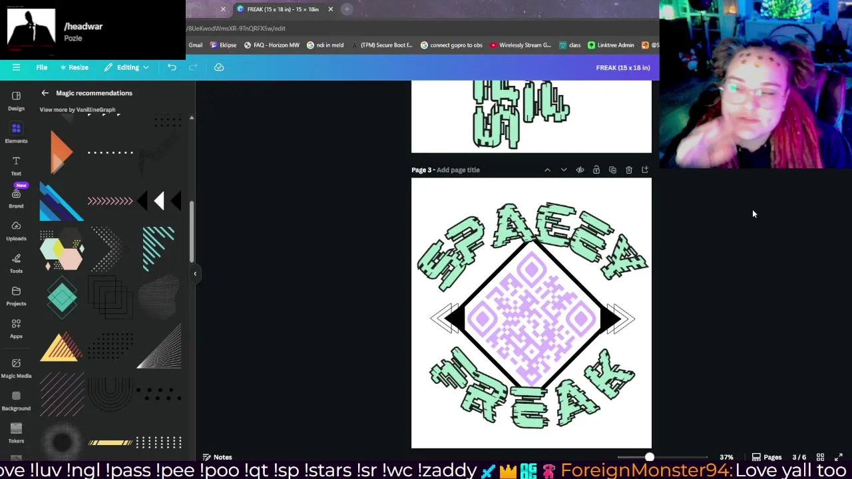Screen dimensions: 852x479
Task: Click the 'Add page title' field
Action: point(458,170)
